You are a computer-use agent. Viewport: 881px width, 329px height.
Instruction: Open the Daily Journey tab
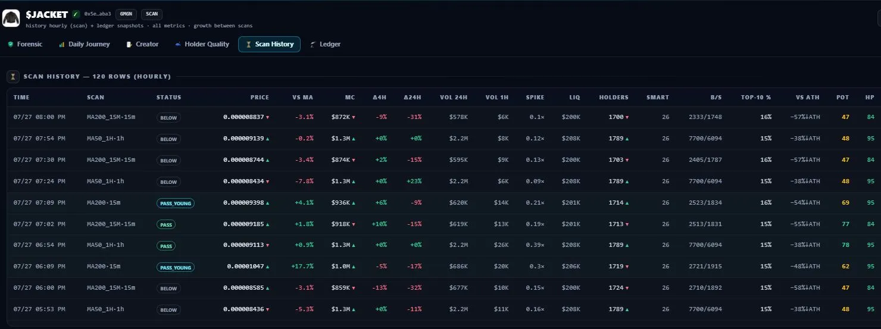84,44
